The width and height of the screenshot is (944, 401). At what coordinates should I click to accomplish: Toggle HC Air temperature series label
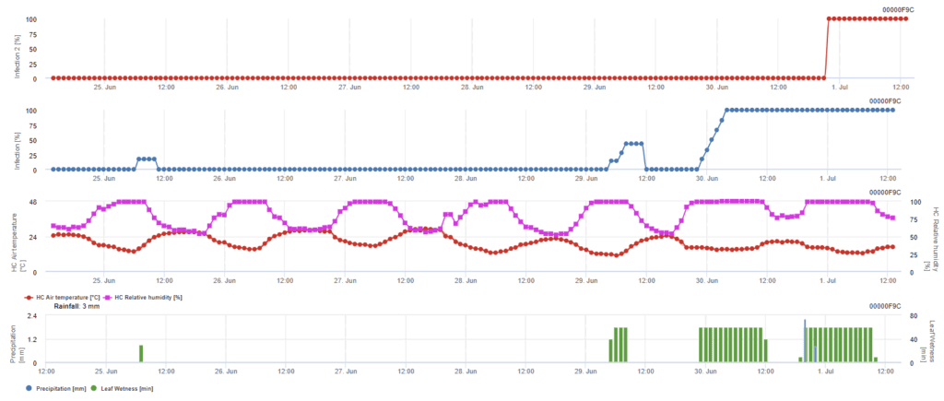(70, 298)
